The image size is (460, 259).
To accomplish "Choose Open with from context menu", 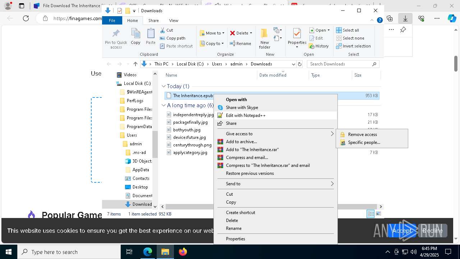I will click(275, 100).
